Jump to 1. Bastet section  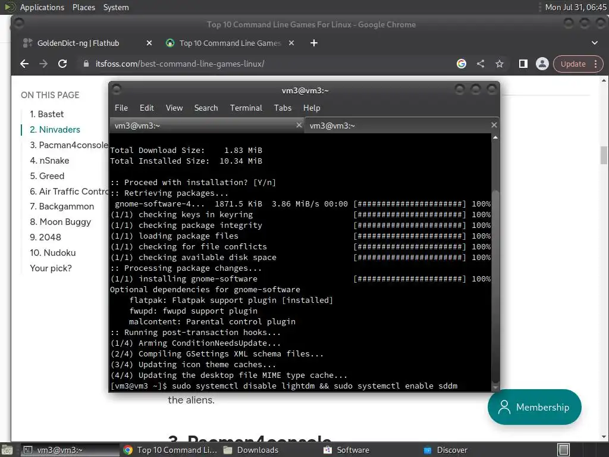pos(46,114)
